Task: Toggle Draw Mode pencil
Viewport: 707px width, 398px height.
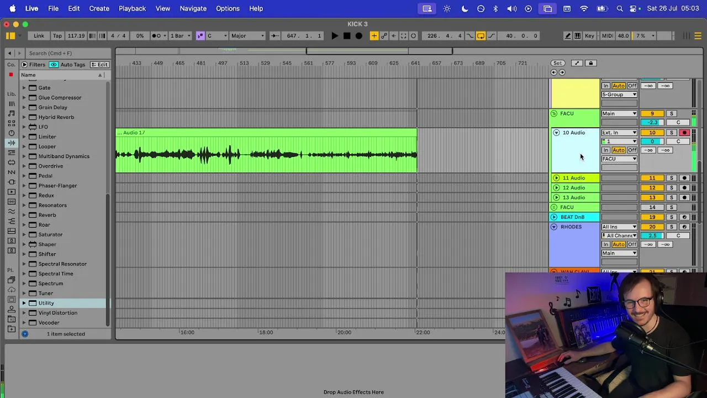Action: pos(568,36)
